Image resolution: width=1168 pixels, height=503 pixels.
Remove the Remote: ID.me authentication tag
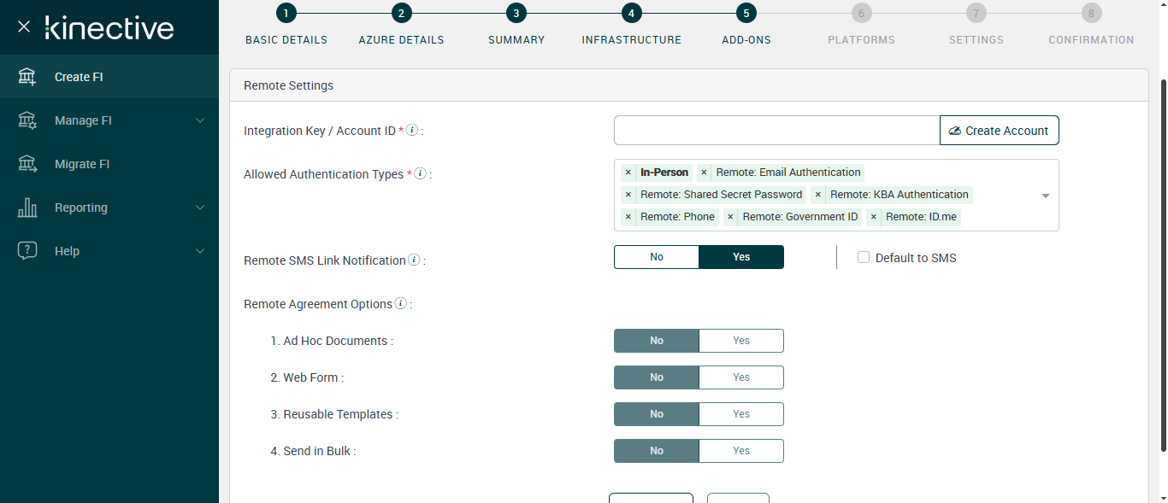click(874, 217)
